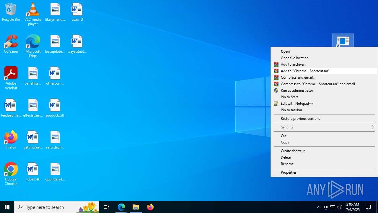This screenshot has width=378, height=213.
Task: Open the volume speaker tray icon
Action: pyautogui.click(x=340, y=207)
